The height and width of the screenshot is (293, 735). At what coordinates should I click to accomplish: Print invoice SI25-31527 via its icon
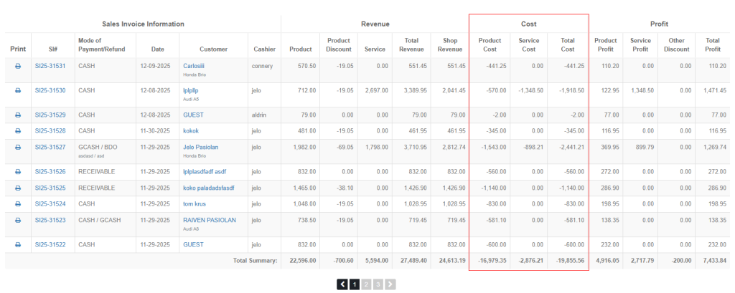[x=18, y=148]
